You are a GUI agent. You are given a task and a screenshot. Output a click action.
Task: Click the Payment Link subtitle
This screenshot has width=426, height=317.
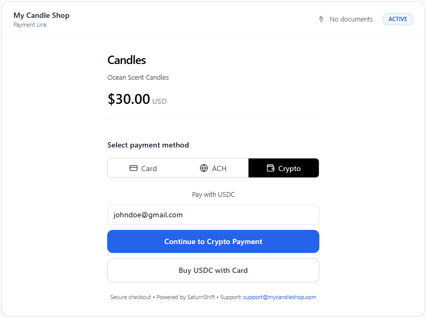(30, 25)
